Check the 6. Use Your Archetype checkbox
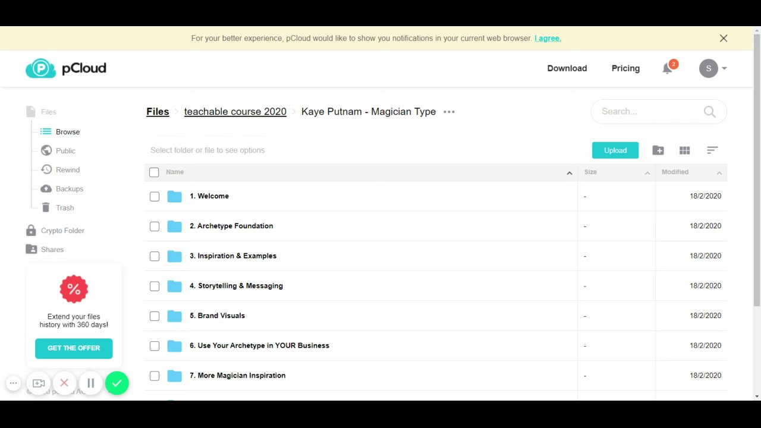This screenshot has height=428, width=761. pos(155,346)
